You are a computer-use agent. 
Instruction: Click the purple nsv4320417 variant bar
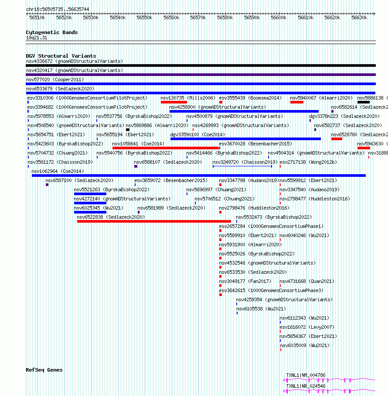(x=201, y=75)
